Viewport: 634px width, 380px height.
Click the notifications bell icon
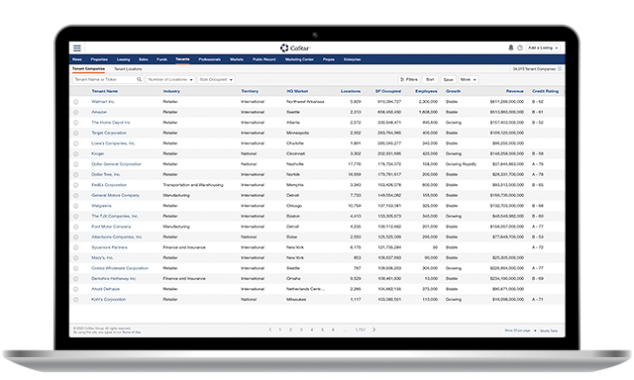tap(511, 47)
